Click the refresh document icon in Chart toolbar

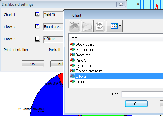[99, 26]
